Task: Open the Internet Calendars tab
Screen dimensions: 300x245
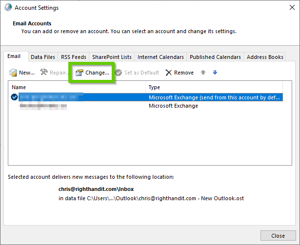Action: 160,57
